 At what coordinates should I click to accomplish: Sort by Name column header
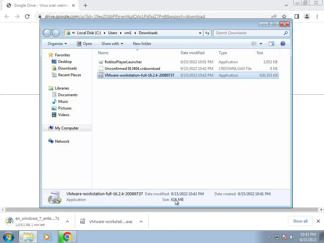click(x=137, y=53)
